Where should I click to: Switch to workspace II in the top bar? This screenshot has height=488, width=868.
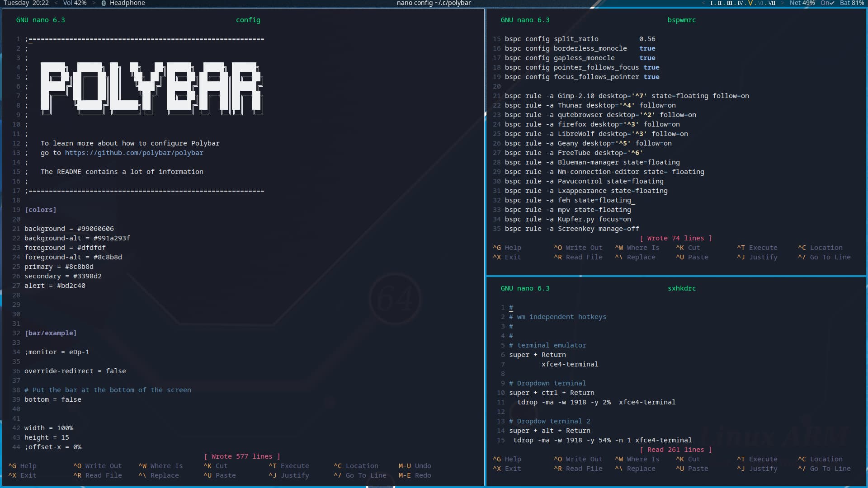720,3
